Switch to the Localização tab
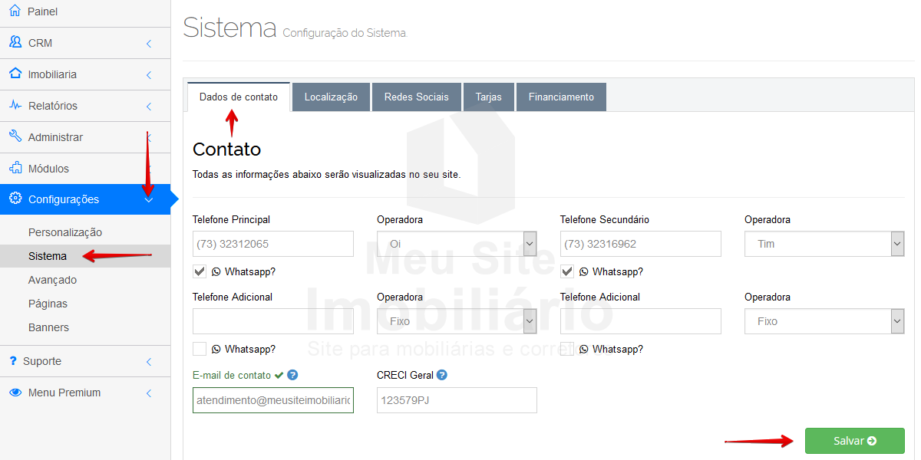Screen dimensions: 921x460 click(x=331, y=97)
